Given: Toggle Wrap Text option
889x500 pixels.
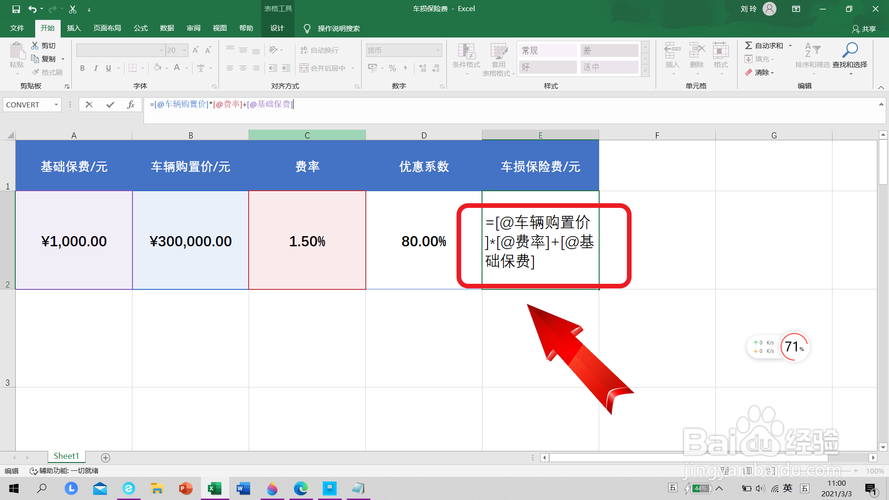Looking at the screenshot, I should [x=319, y=50].
